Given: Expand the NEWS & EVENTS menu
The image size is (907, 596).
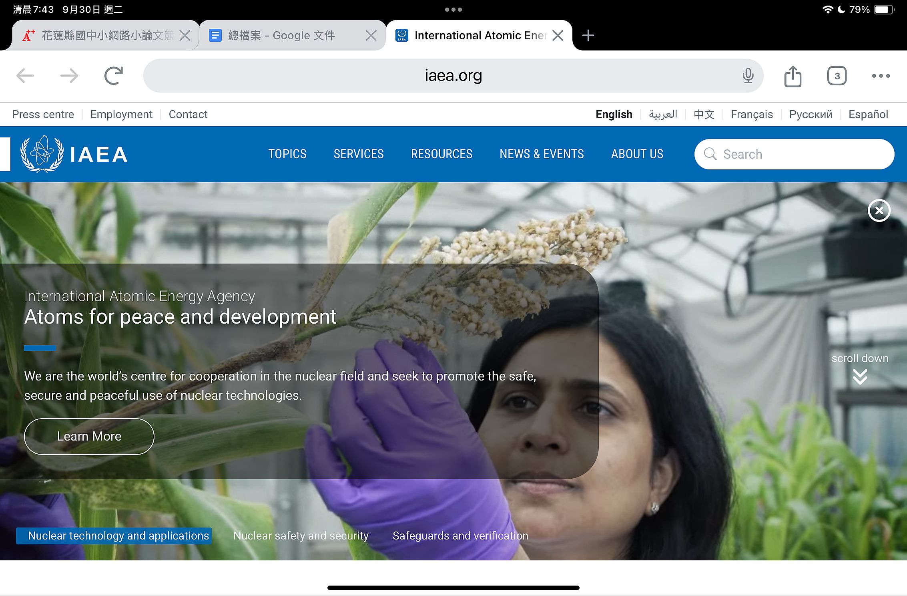Looking at the screenshot, I should (542, 154).
